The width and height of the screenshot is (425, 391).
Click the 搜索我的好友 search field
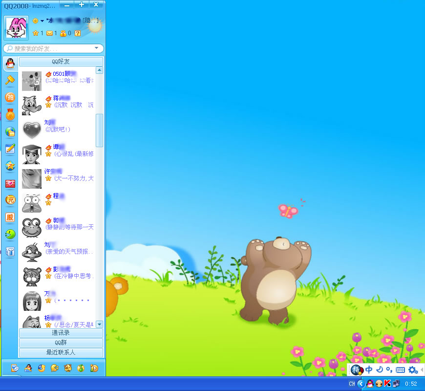[x=54, y=48]
